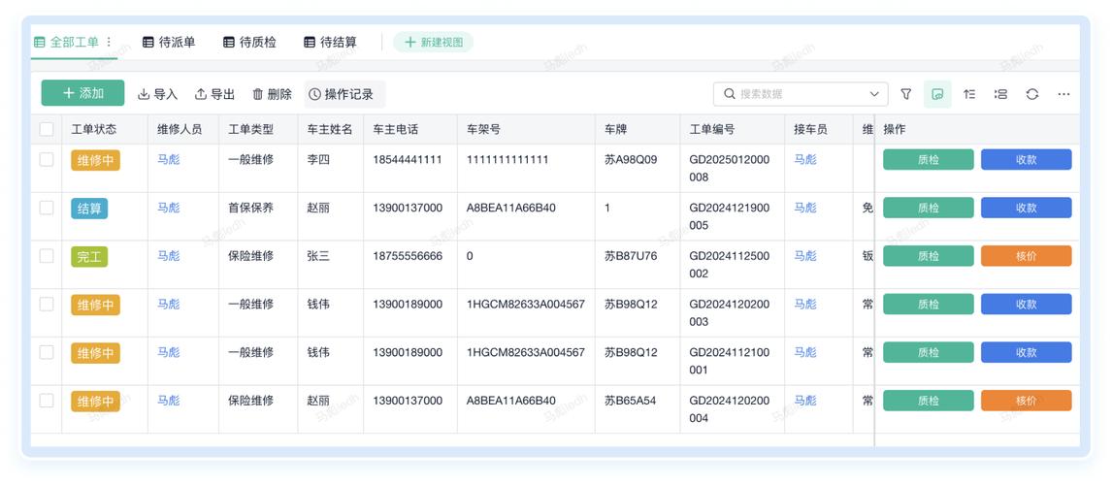Image resolution: width=1112 pixels, height=485 pixels.
Task: Toggle the highlighted color-fill icon in toolbar
Action: point(937,94)
